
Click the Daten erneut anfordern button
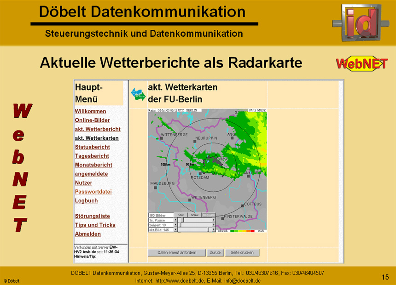pyautogui.click(x=177, y=253)
